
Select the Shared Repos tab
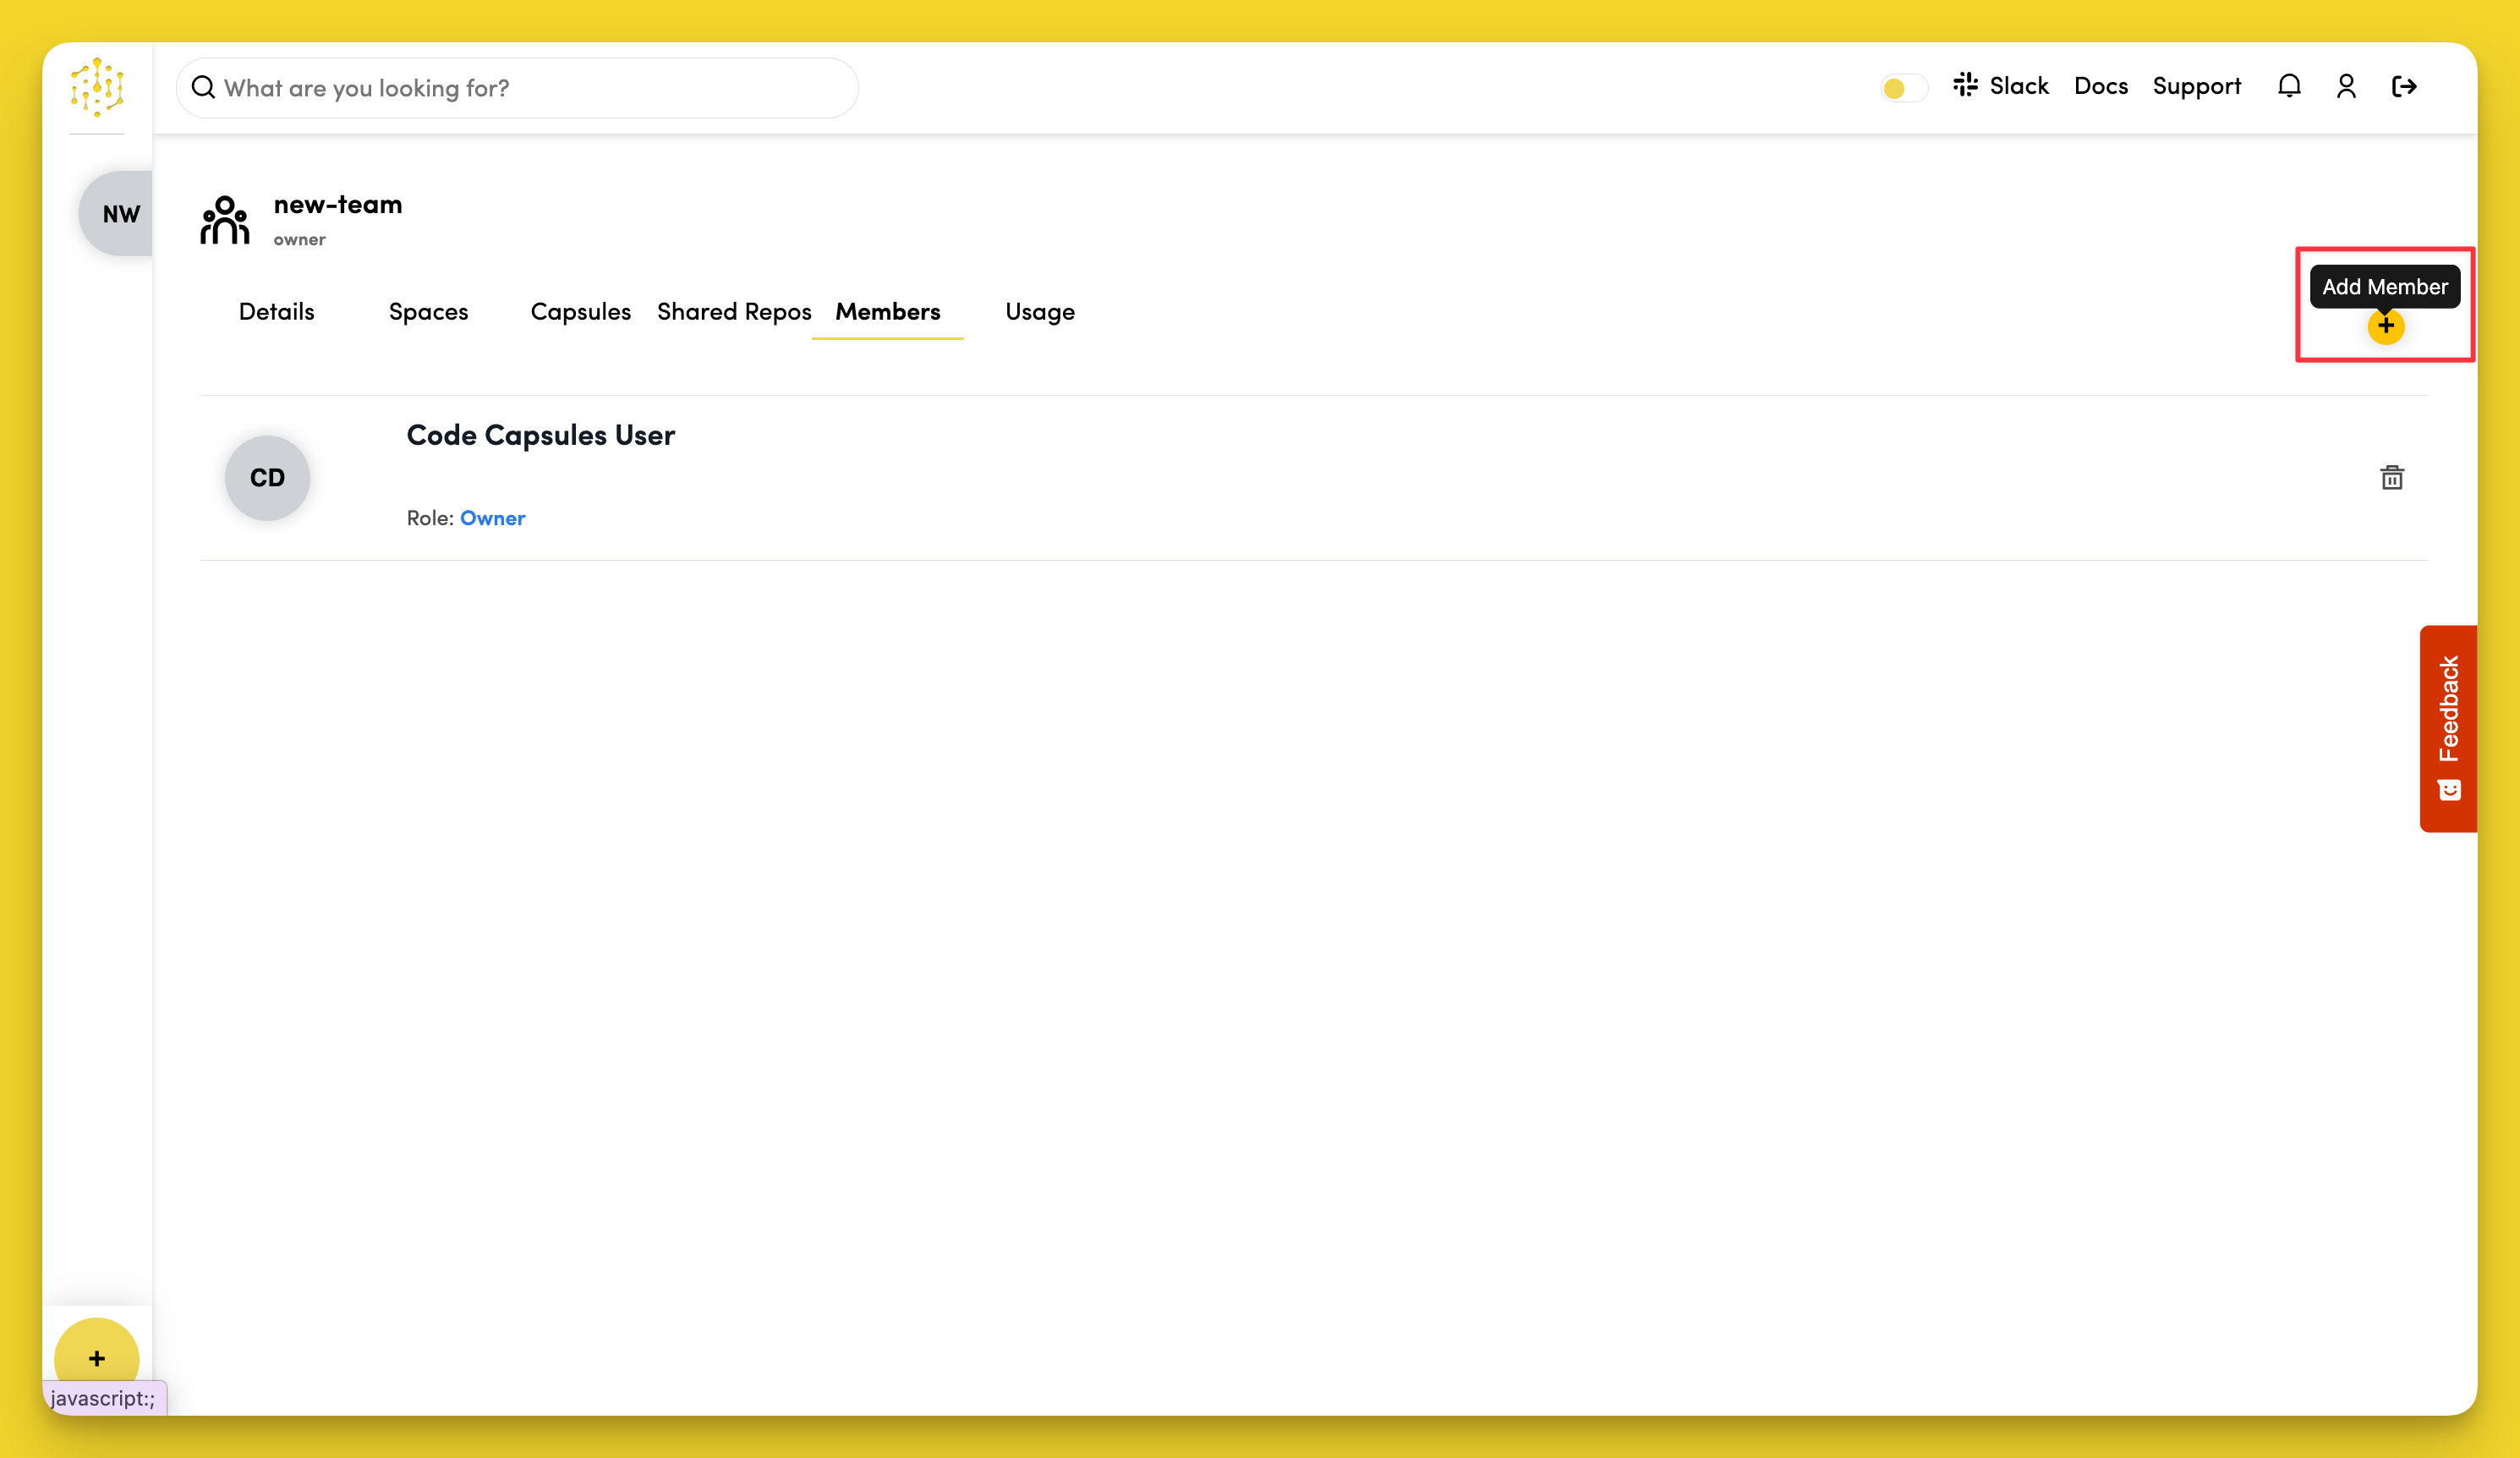point(733,312)
